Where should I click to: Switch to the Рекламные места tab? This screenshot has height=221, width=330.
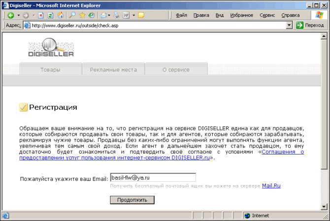[113, 69]
